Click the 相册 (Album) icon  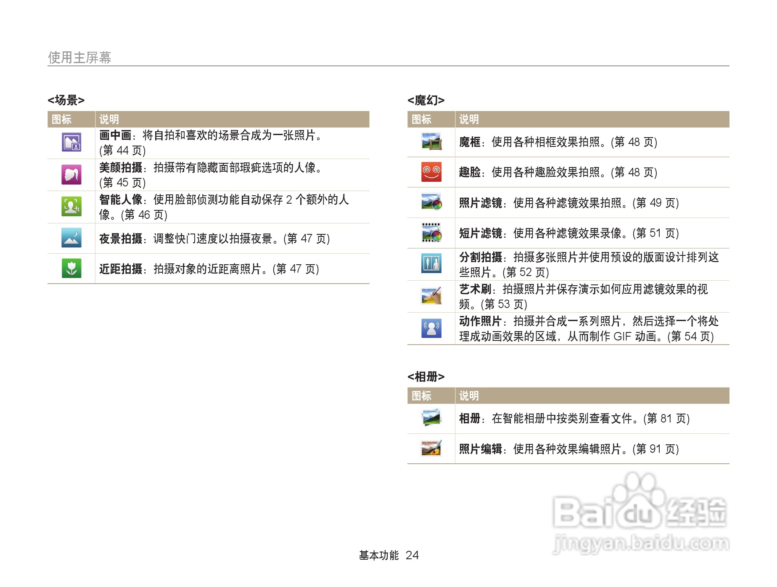coord(431,418)
